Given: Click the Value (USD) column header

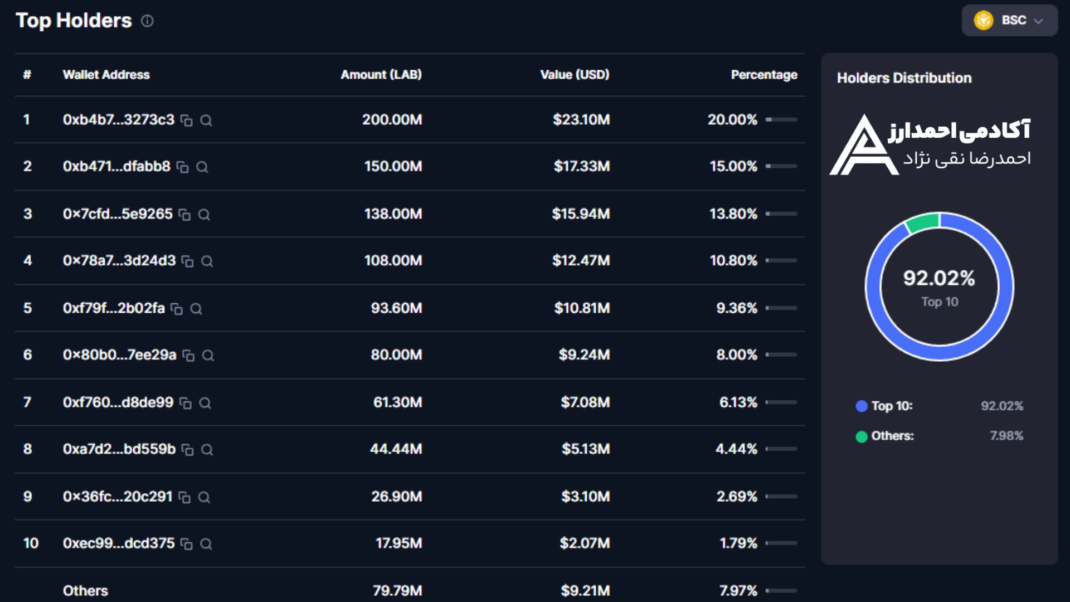Looking at the screenshot, I should [x=575, y=75].
